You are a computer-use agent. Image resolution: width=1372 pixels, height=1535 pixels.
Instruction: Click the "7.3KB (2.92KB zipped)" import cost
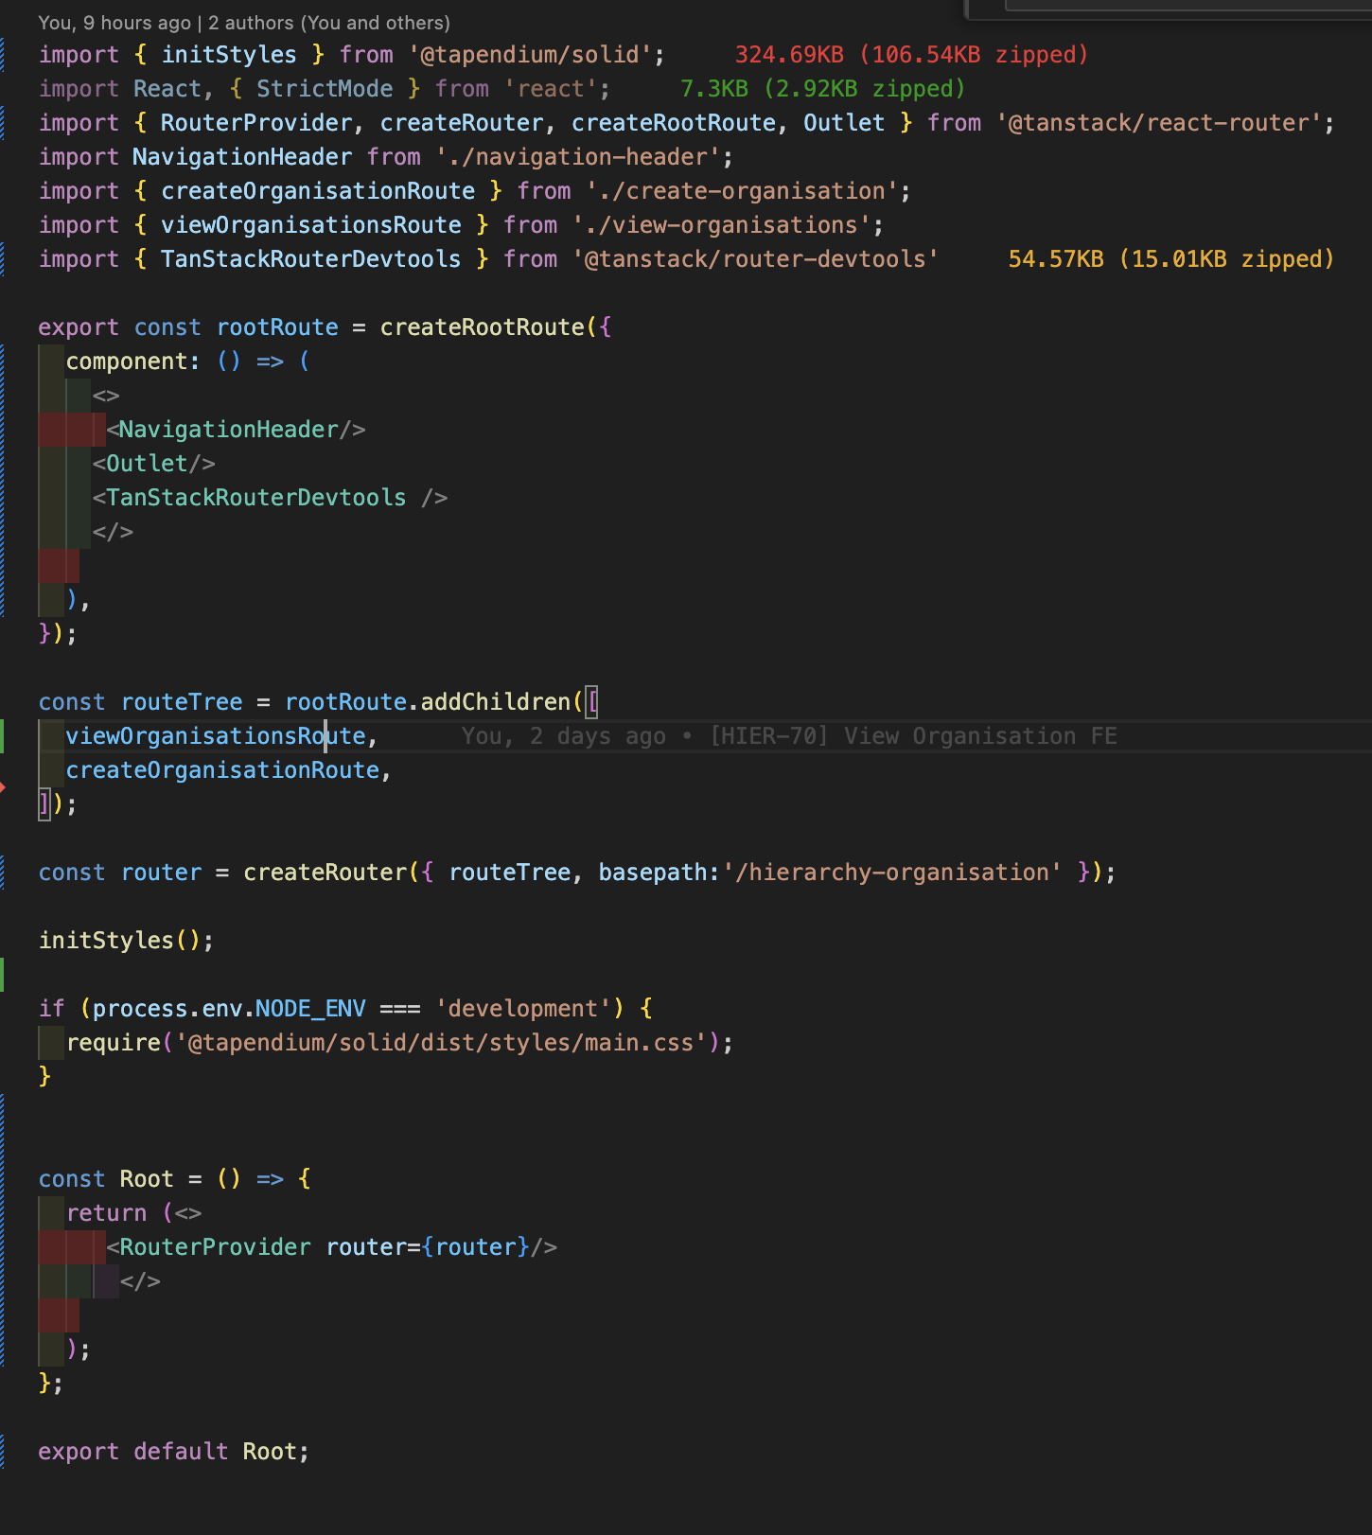822,89
